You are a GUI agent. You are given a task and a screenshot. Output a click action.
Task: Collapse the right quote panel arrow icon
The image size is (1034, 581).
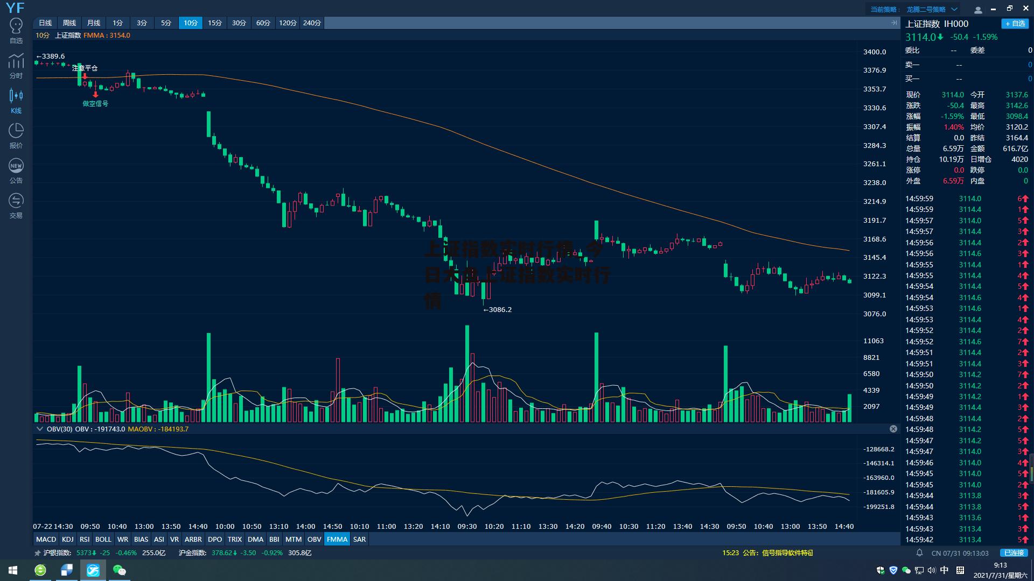point(895,23)
